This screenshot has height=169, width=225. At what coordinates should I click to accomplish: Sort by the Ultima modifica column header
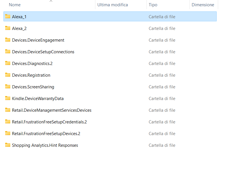point(112,5)
